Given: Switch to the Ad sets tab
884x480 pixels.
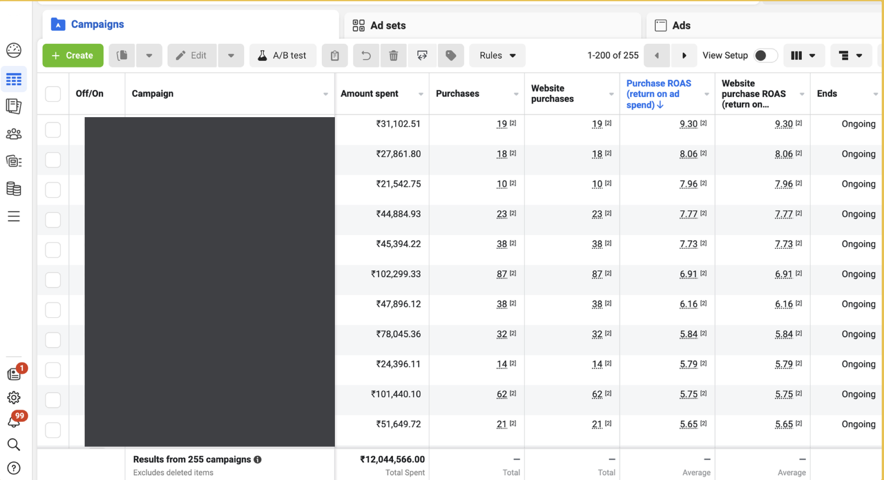Looking at the screenshot, I should tap(492, 25).
